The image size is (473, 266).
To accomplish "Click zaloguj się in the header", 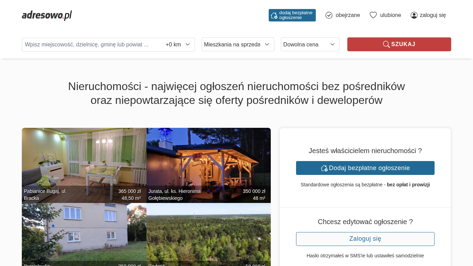I will [x=432, y=15].
